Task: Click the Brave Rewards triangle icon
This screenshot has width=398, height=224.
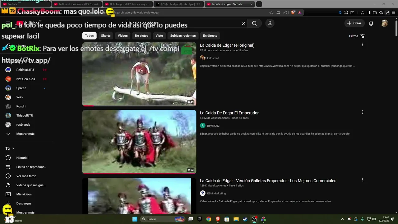Action: pos(299,12)
